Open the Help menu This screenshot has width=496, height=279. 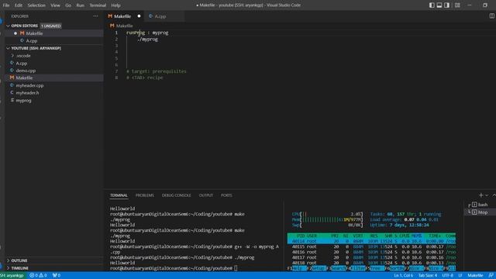[115, 5]
